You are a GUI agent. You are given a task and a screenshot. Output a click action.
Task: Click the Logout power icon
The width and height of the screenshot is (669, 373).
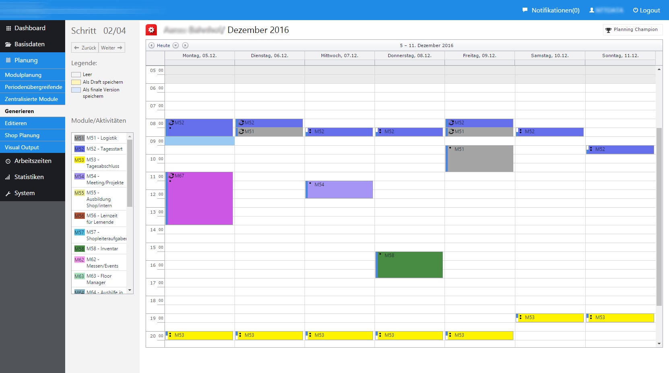pyautogui.click(x=635, y=10)
